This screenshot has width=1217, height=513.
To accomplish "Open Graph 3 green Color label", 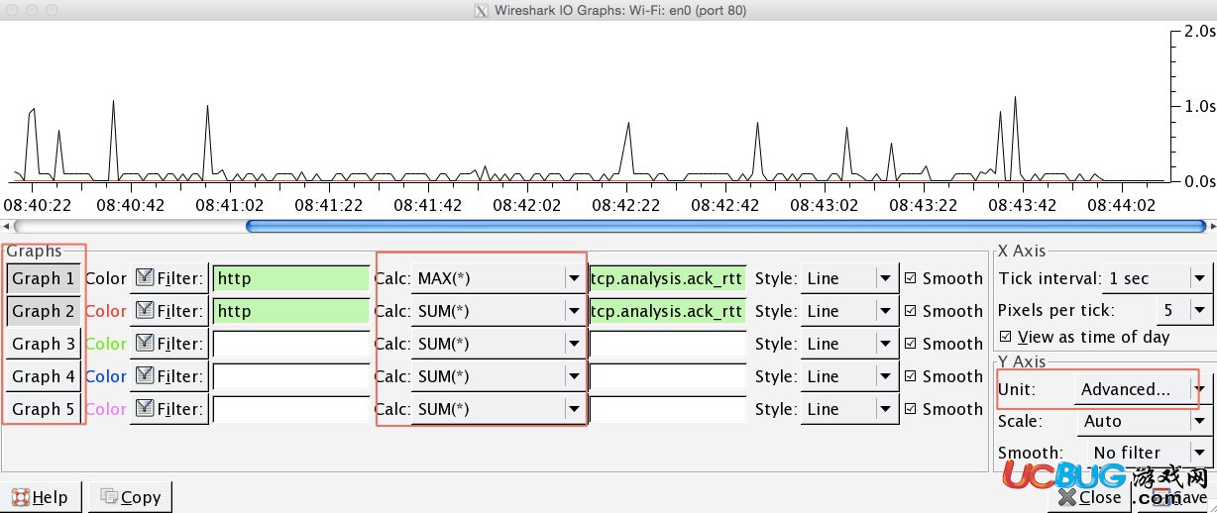I will (x=106, y=344).
